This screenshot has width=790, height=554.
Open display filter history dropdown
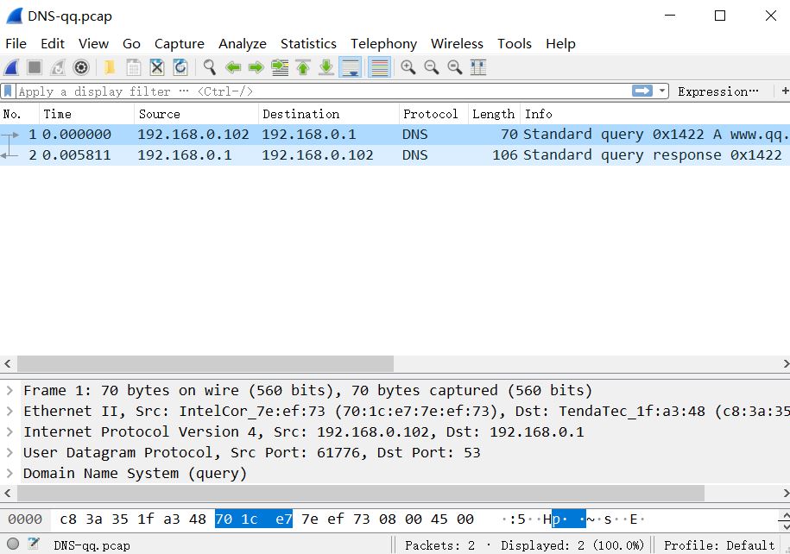[x=662, y=91]
